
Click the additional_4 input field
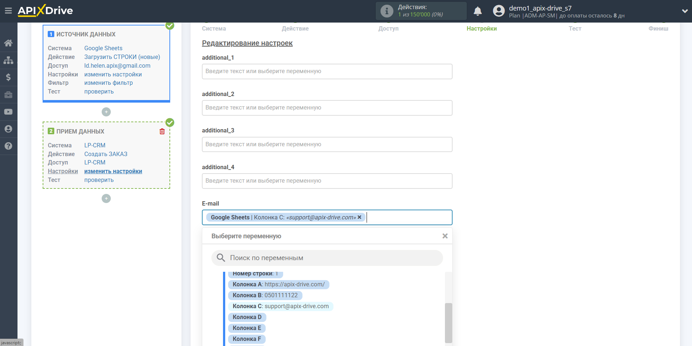click(x=327, y=181)
